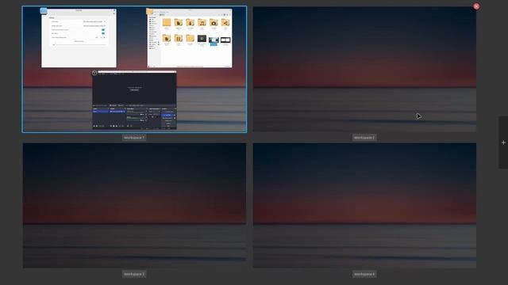Switch to the empty Workspace 3 preview
508x285 pixels.
tap(134, 206)
